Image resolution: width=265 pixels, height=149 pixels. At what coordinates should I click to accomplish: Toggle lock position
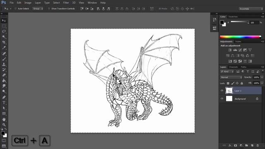click(237, 83)
